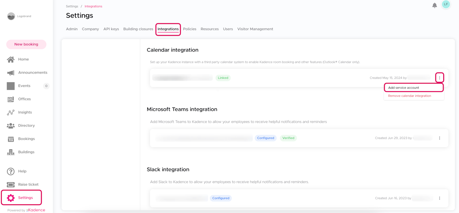Open the Visitor Management tab

click(255, 29)
